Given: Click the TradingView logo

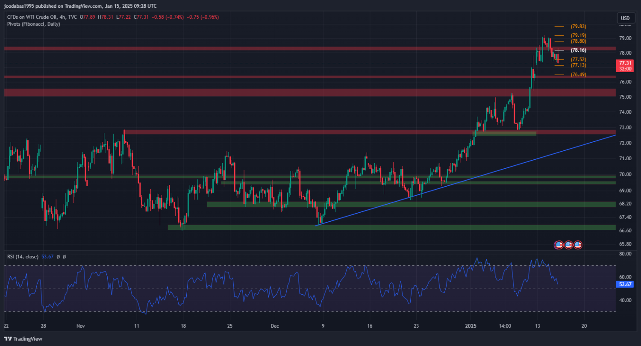Looking at the screenshot, I should point(23,339).
